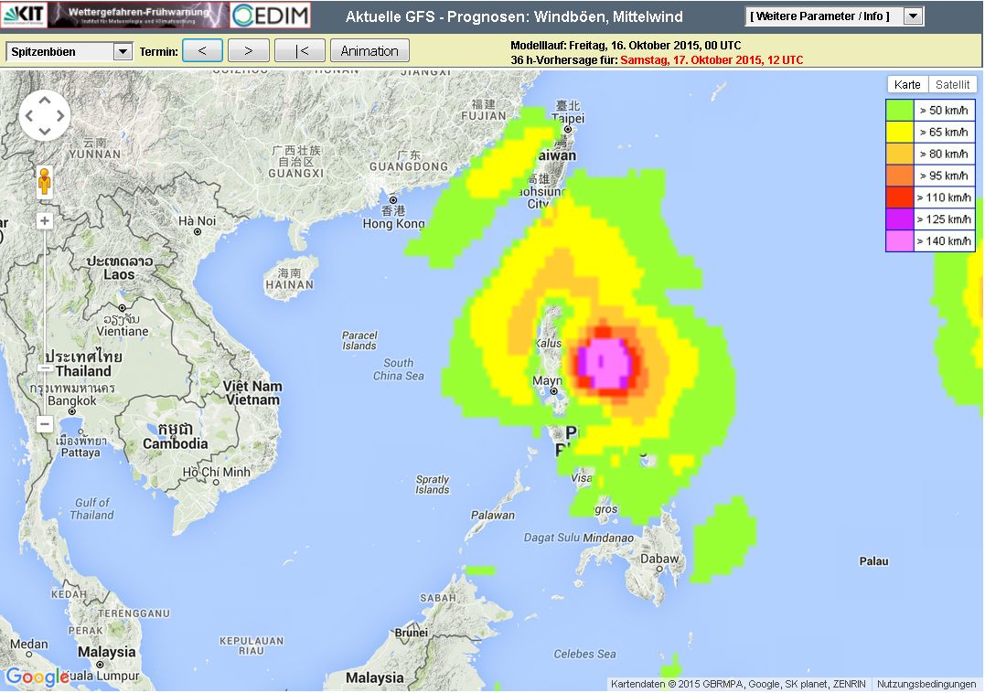
Task: Click the zoom slider handle
Action: (x=45, y=368)
